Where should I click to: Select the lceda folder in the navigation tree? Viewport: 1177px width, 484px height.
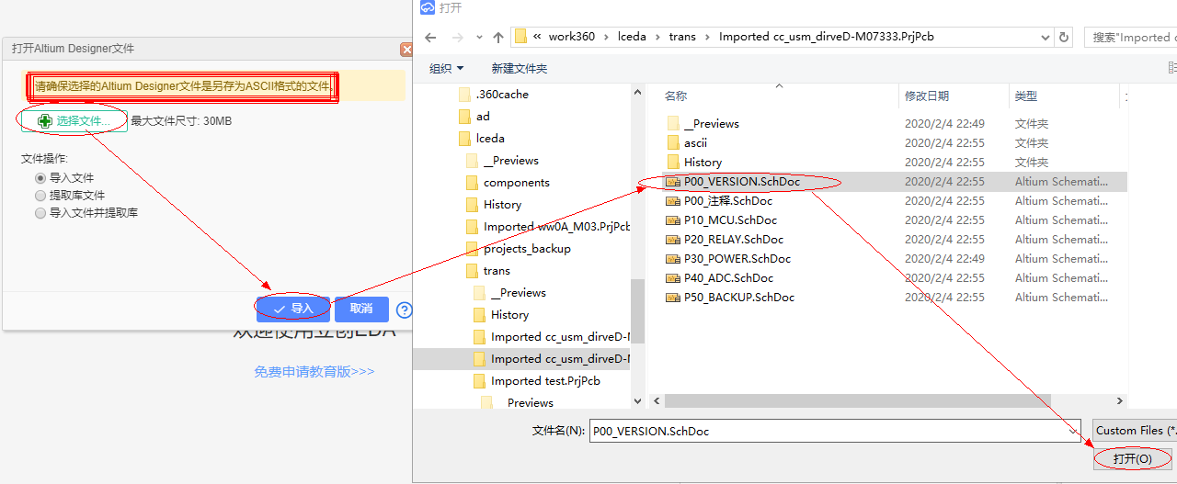click(490, 138)
